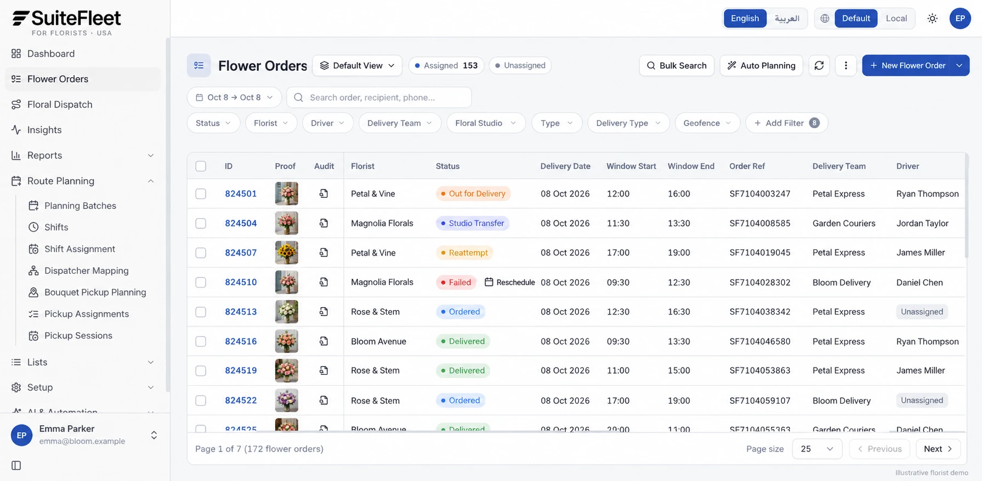Open the EP user avatar in header
This screenshot has width=982, height=481.
960,19
